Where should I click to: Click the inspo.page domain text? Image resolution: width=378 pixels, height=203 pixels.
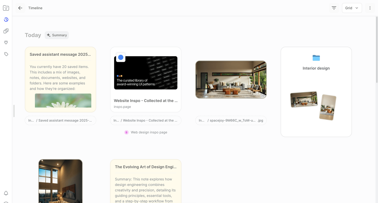[122, 107]
